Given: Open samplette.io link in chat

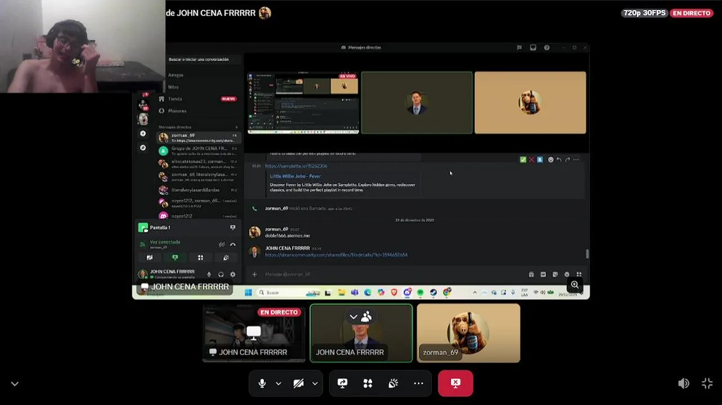Looking at the screenshot, I should pyautogui.click(x=296, y=166).
